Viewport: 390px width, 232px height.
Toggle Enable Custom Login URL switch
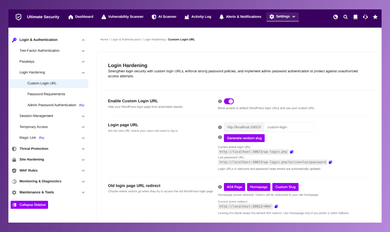pyautogui.click(x=229, y=101)
